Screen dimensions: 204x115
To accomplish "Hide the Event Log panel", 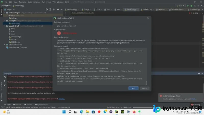I will (202, 73).
